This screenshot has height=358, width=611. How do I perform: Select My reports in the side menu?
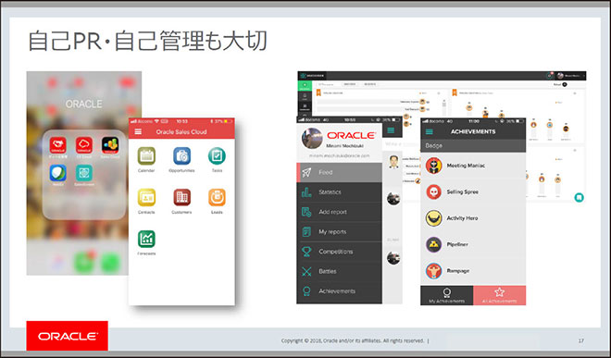coord(340,232)
